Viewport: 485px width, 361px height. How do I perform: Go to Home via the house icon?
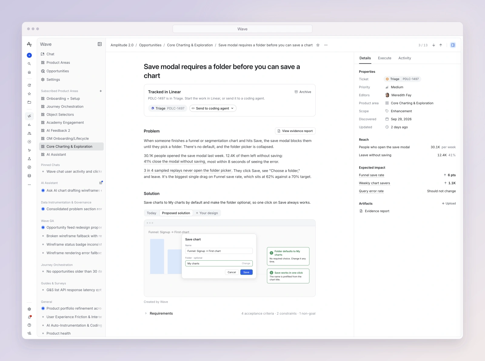[x=29, y=72]
